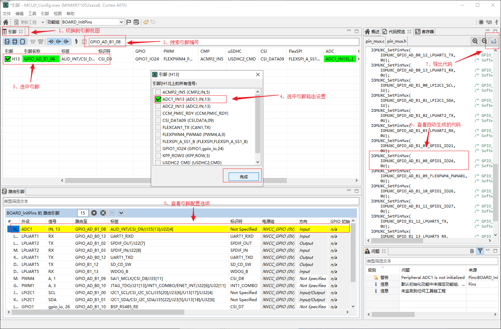Image resolution: width=501 pixels, height=329 pixels.
Task: Expand the update project dropdown arrow
Action: tap(43, 22)
